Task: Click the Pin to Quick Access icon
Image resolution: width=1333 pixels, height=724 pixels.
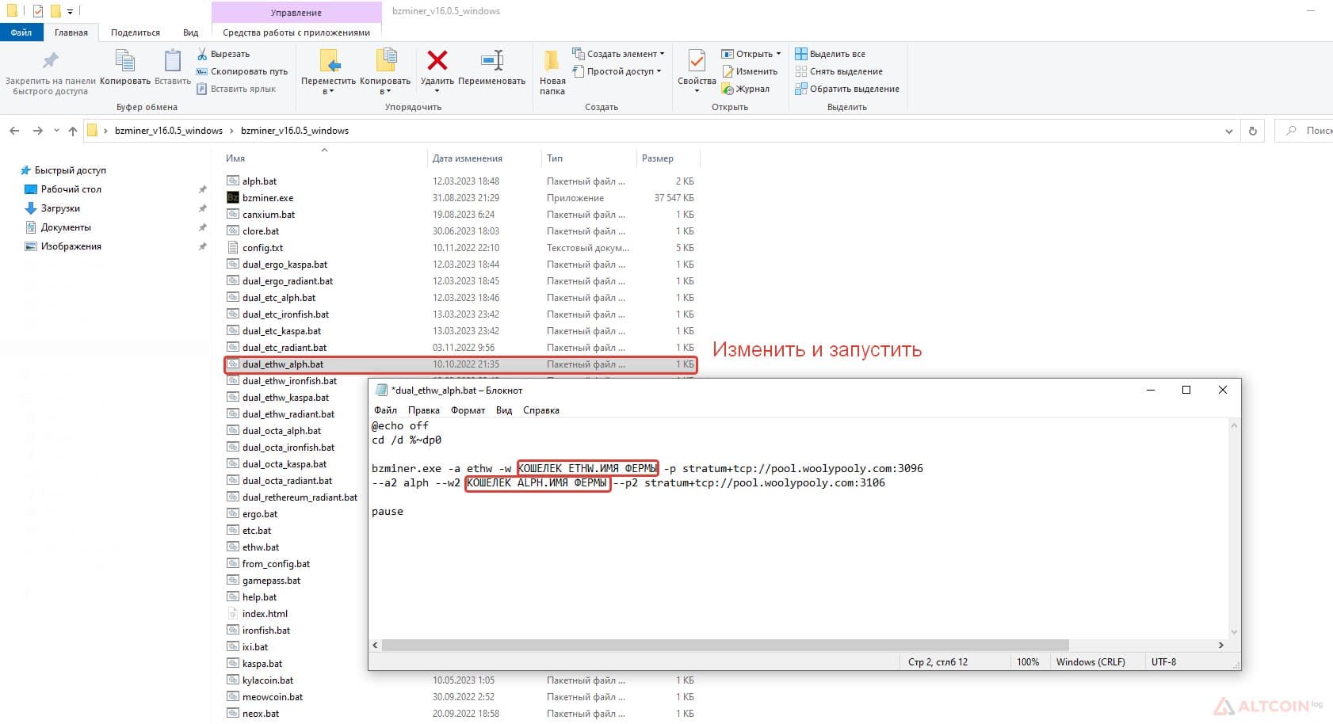Action: coord(51,61)
